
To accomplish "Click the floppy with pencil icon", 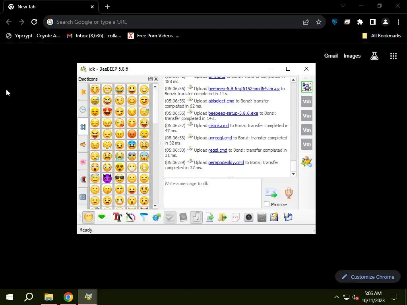I will click(274, 217).
